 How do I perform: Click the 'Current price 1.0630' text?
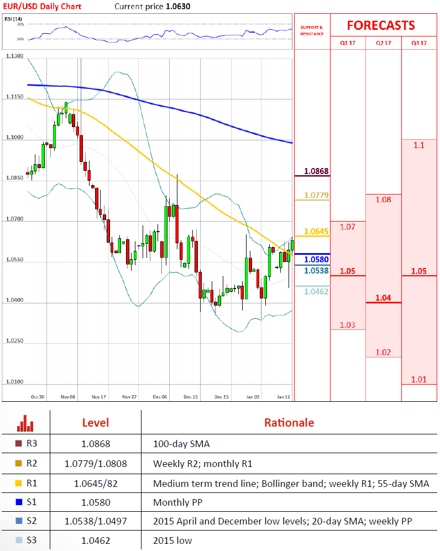[153, 6]
